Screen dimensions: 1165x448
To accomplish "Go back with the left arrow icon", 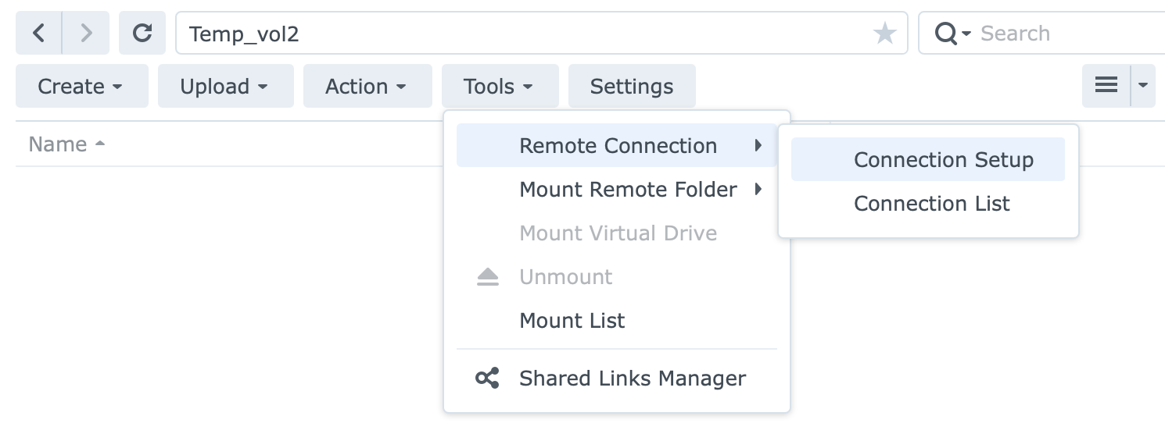I will pos(39,33).
